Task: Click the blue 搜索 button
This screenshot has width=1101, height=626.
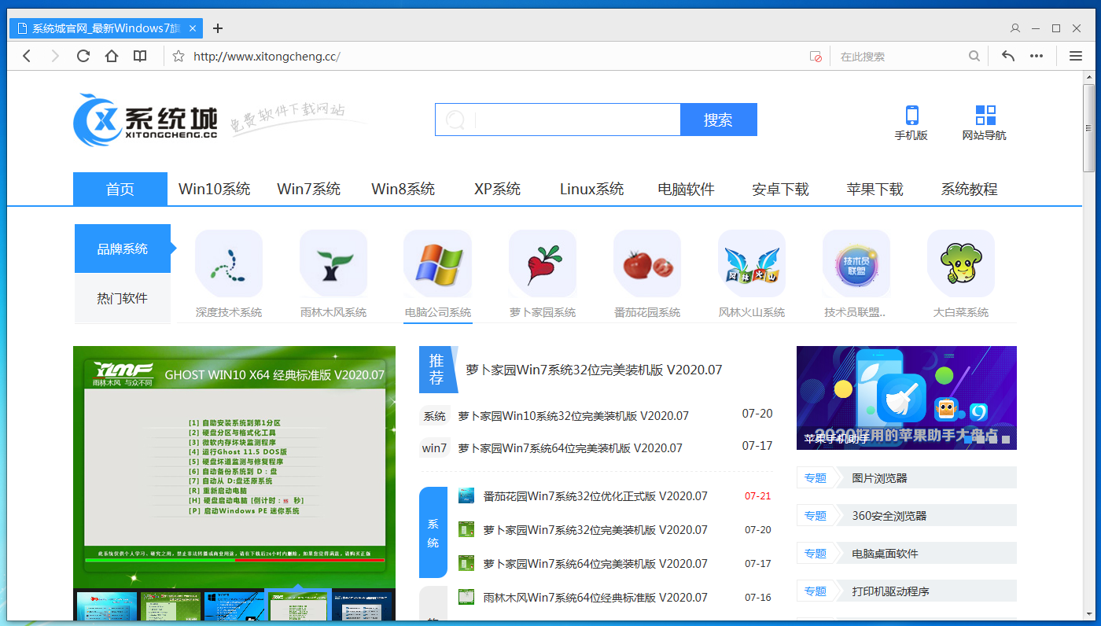Action: tap(718, 120)
